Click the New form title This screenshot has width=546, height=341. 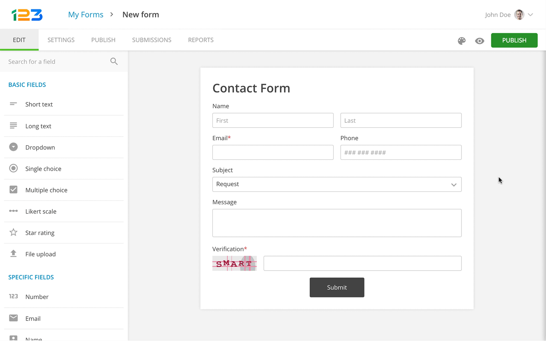tap(141, 14)
